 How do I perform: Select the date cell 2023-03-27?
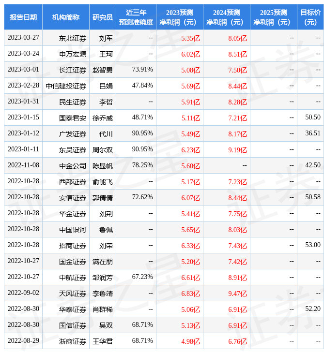(x=23, y=38)
